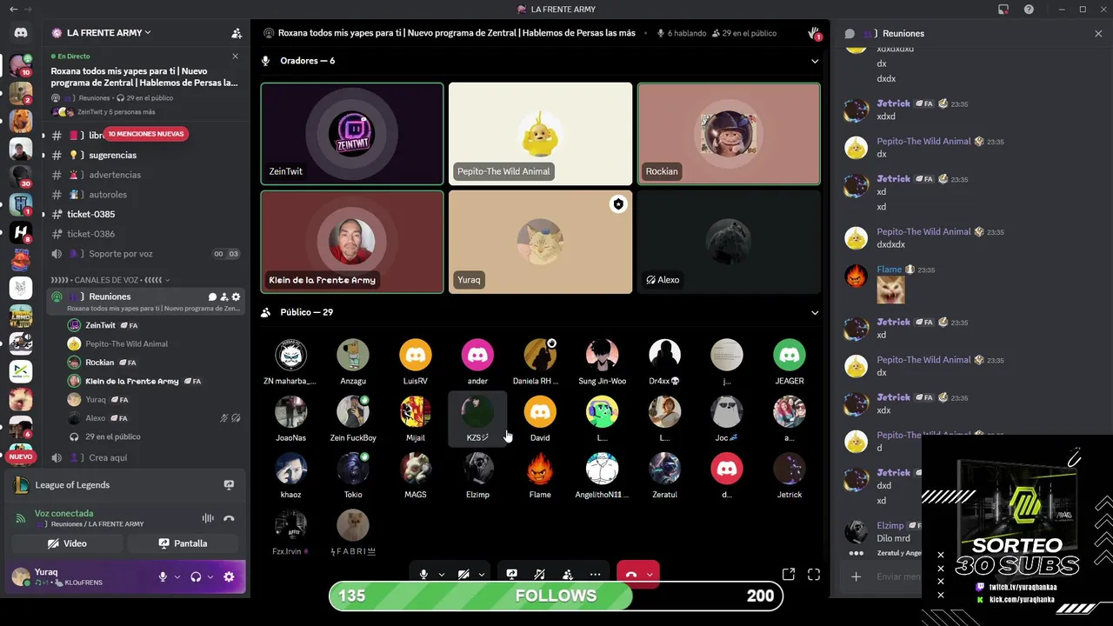Click red disconnect button in stage toolbar

coord(631,575)
